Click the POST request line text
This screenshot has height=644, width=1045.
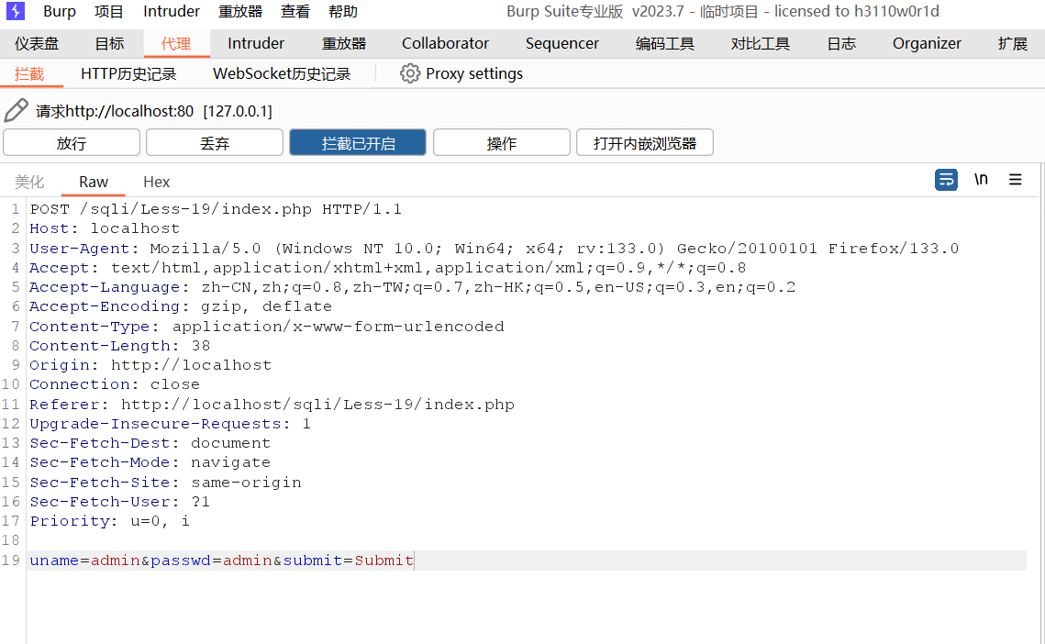pos(216,209)
